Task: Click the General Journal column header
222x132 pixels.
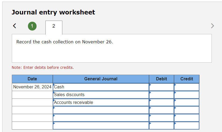Action: click(x=101, y=79)
